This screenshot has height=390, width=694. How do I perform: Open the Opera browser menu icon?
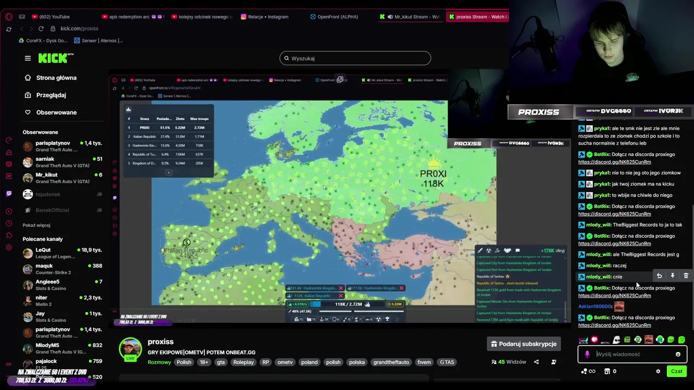tap(9, 17)
